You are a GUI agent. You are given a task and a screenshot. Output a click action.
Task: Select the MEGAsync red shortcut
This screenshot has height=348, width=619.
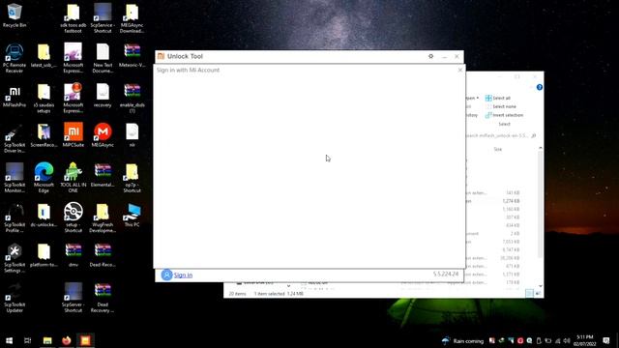tap(103, 135)
